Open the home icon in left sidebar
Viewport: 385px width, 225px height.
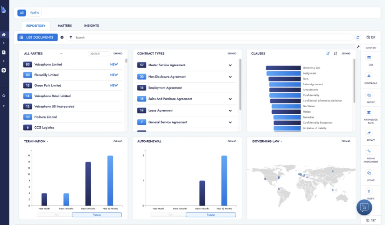point(4,35)
